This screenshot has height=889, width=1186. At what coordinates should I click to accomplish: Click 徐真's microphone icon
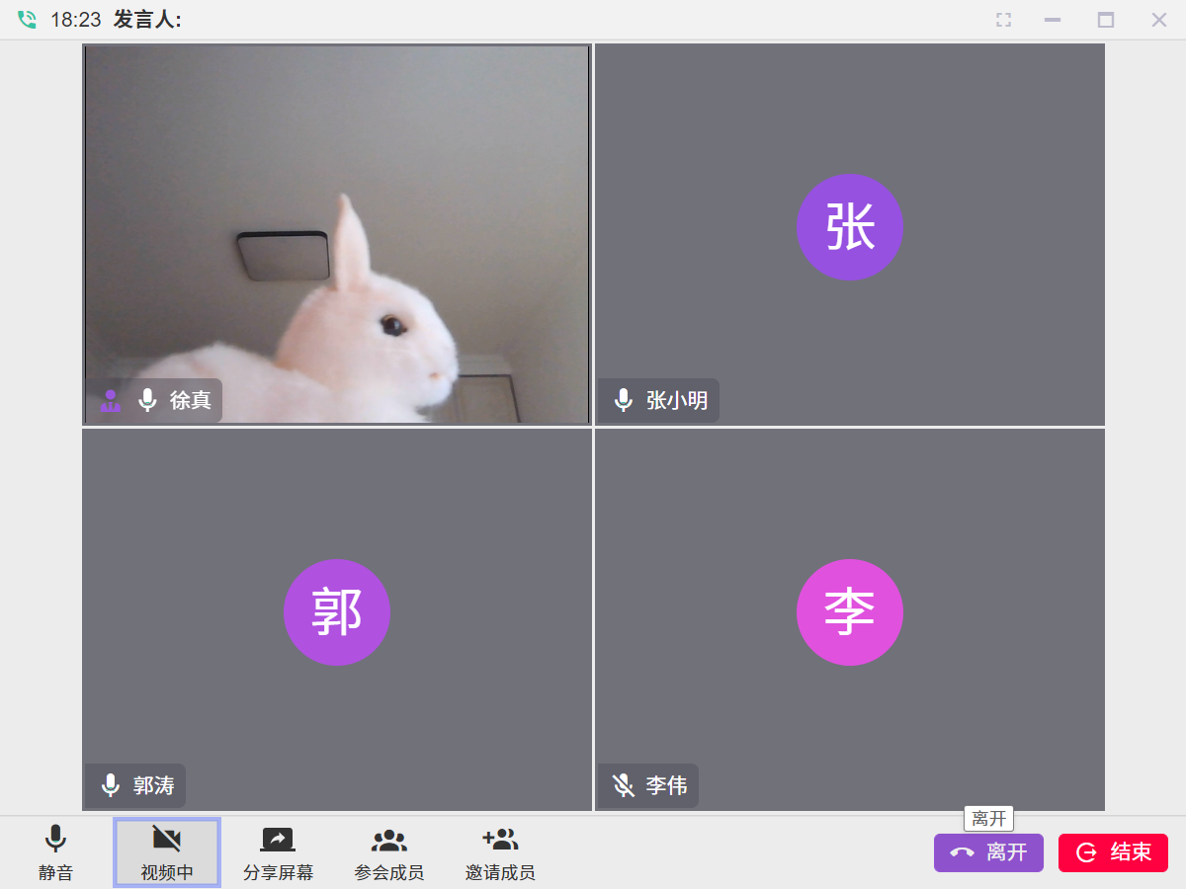147,400
